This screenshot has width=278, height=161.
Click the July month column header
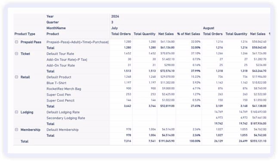tap(114, 28)
